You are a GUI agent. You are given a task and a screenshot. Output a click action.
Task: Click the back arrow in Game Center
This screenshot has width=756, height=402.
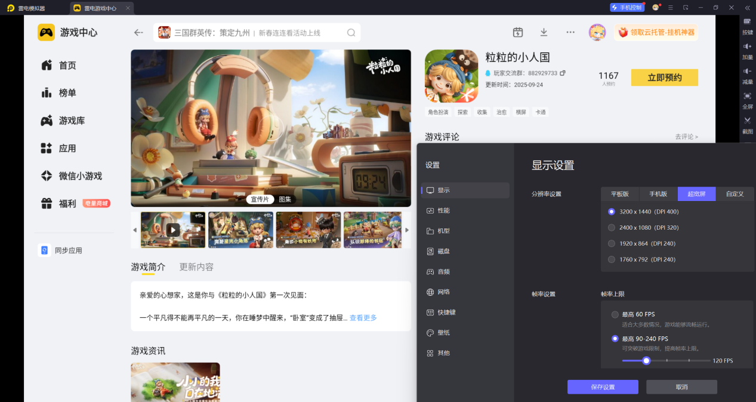click(138, 33)
